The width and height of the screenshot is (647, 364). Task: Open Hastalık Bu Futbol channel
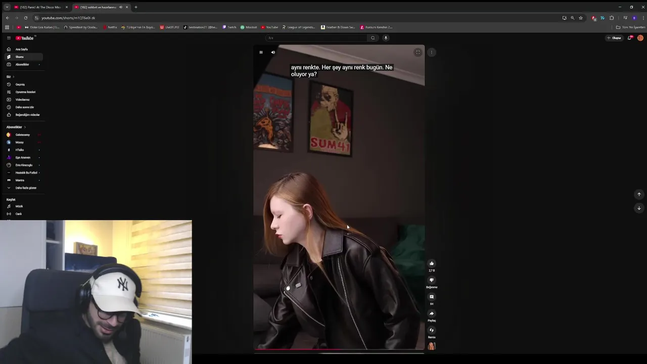(23, 173)
